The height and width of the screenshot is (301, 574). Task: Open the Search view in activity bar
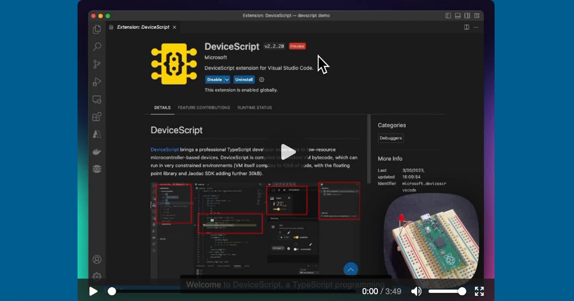coord(97,47)
